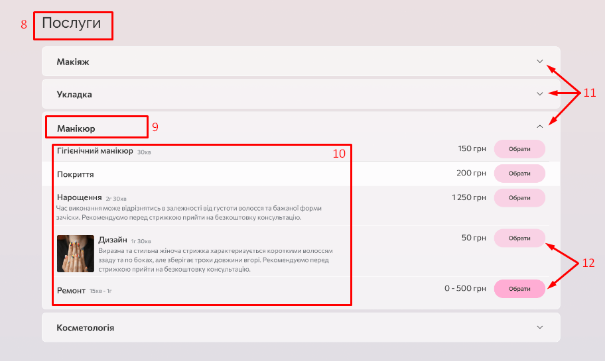Click the Дизайн service title
This screenshot has height=361, width=605.
112,240
